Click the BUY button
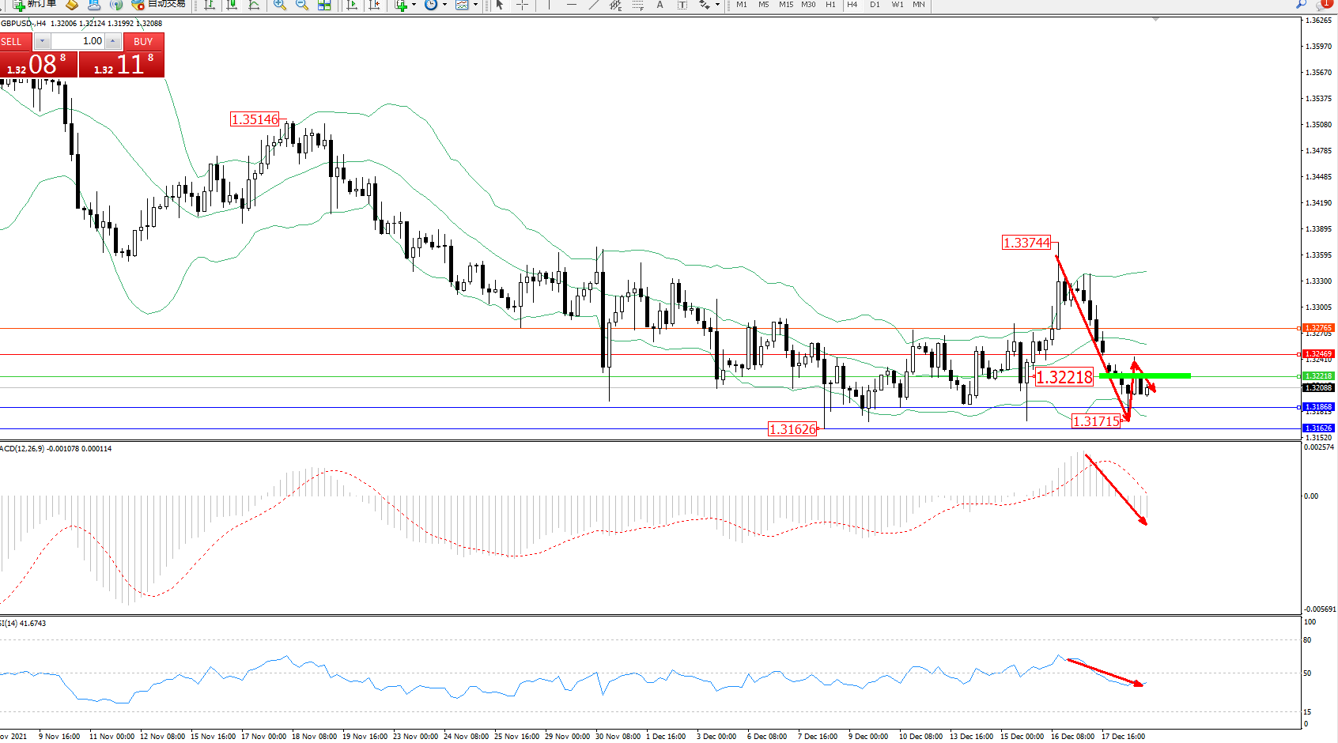1338x743 pixels. coord(143,42)
